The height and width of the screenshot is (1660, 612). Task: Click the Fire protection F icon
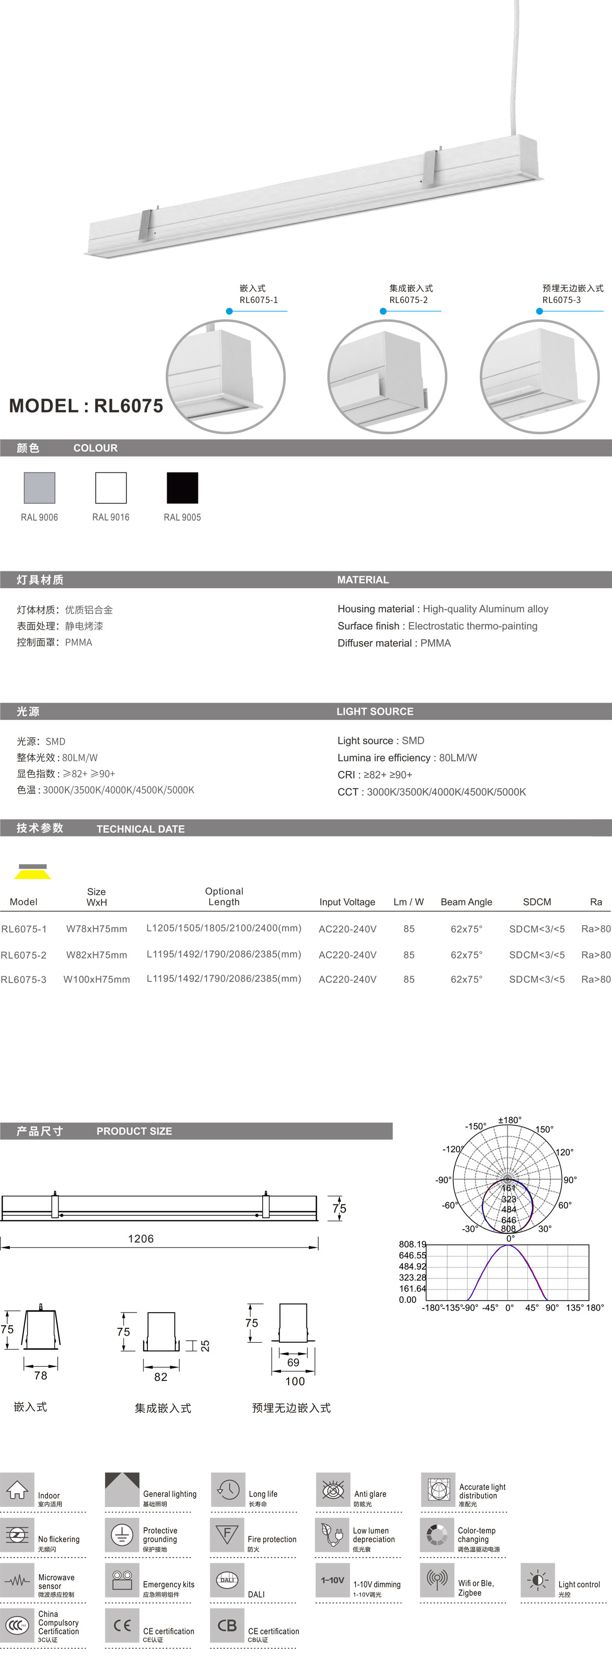227,1536
